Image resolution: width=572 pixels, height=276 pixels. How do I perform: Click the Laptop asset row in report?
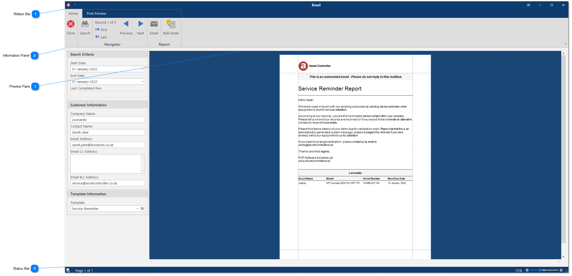(355, 183)
